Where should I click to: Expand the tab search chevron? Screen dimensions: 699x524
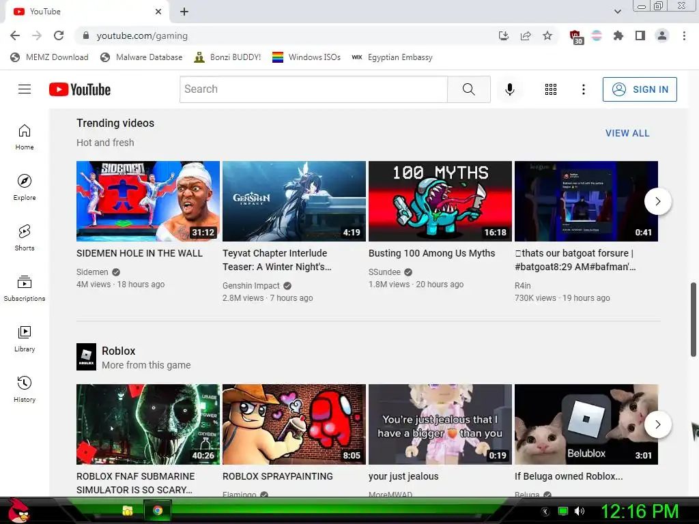click(x=617, y=12)
